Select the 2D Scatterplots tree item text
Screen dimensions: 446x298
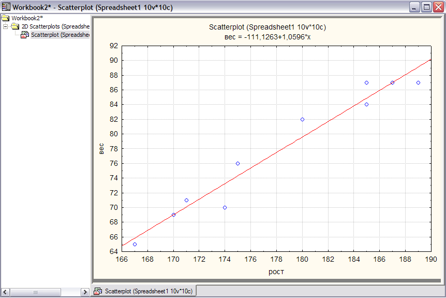(x=55, y=26)
